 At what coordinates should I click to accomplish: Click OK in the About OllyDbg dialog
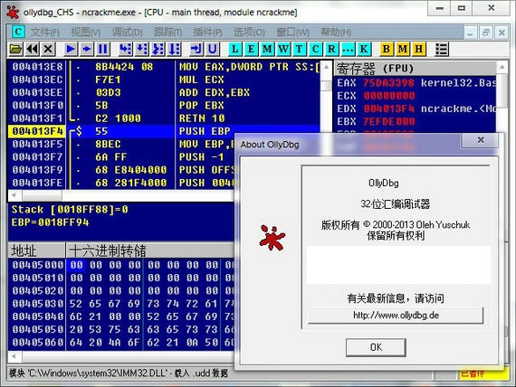tap(376, 347)
